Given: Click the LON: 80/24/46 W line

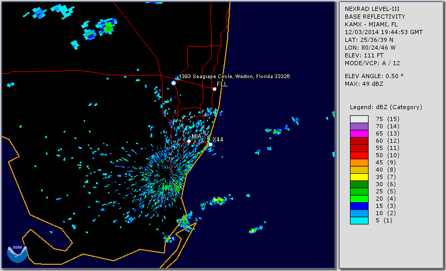Looking at the screenshot, I should point(370,48).
